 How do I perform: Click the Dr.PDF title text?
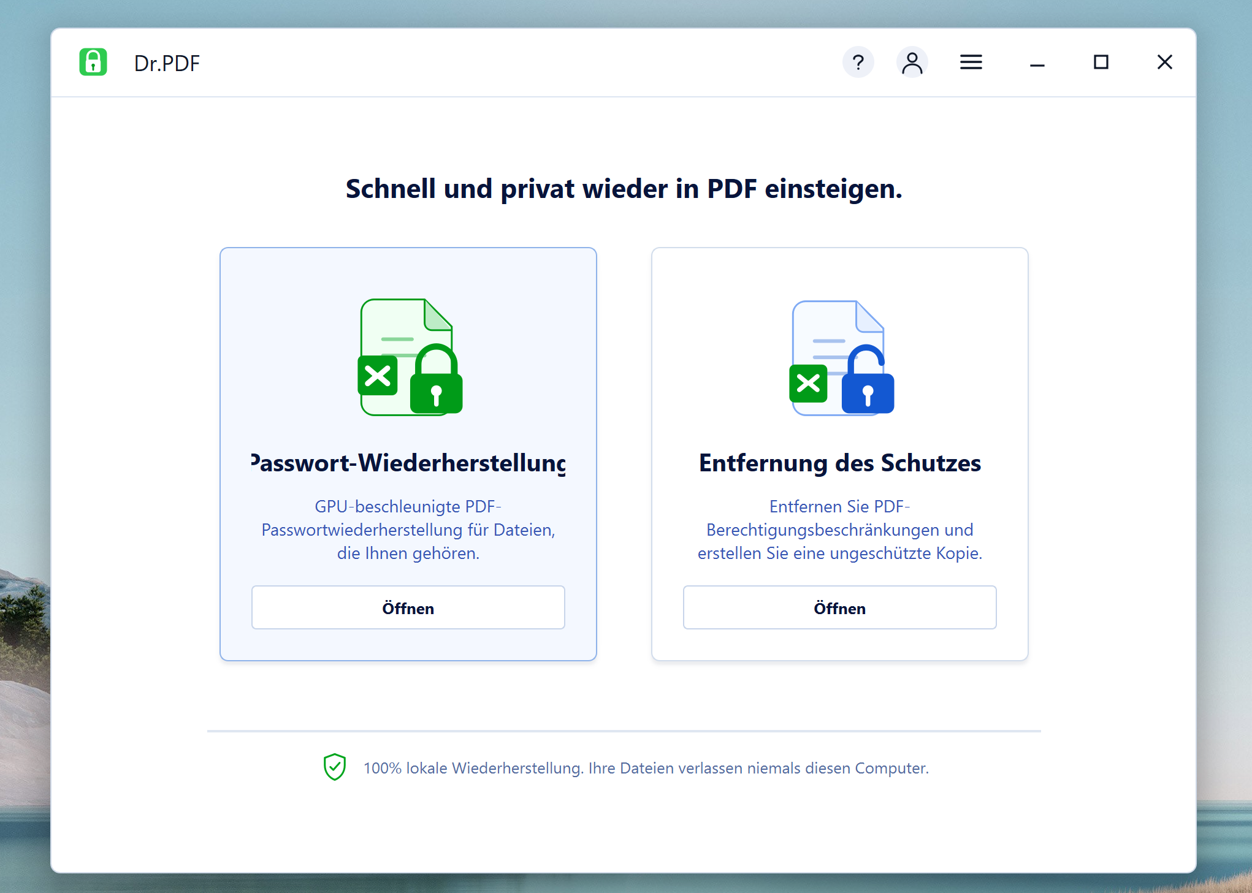[x=167, y=63]
